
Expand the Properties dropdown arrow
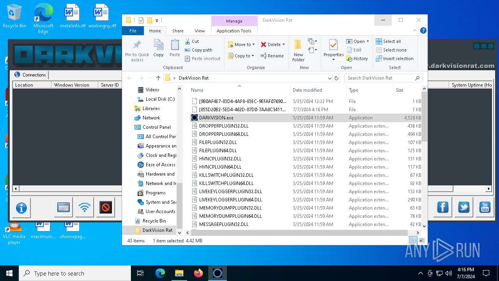pyautogui.click(x=333, y=60)
